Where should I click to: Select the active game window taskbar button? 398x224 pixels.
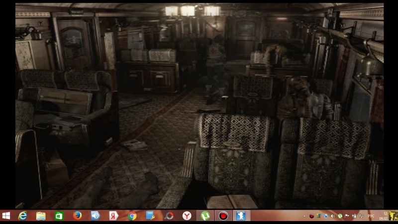click(x=241, y=216)
